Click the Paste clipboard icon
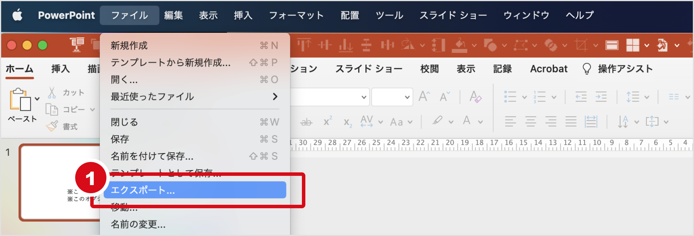 point(20,100)
